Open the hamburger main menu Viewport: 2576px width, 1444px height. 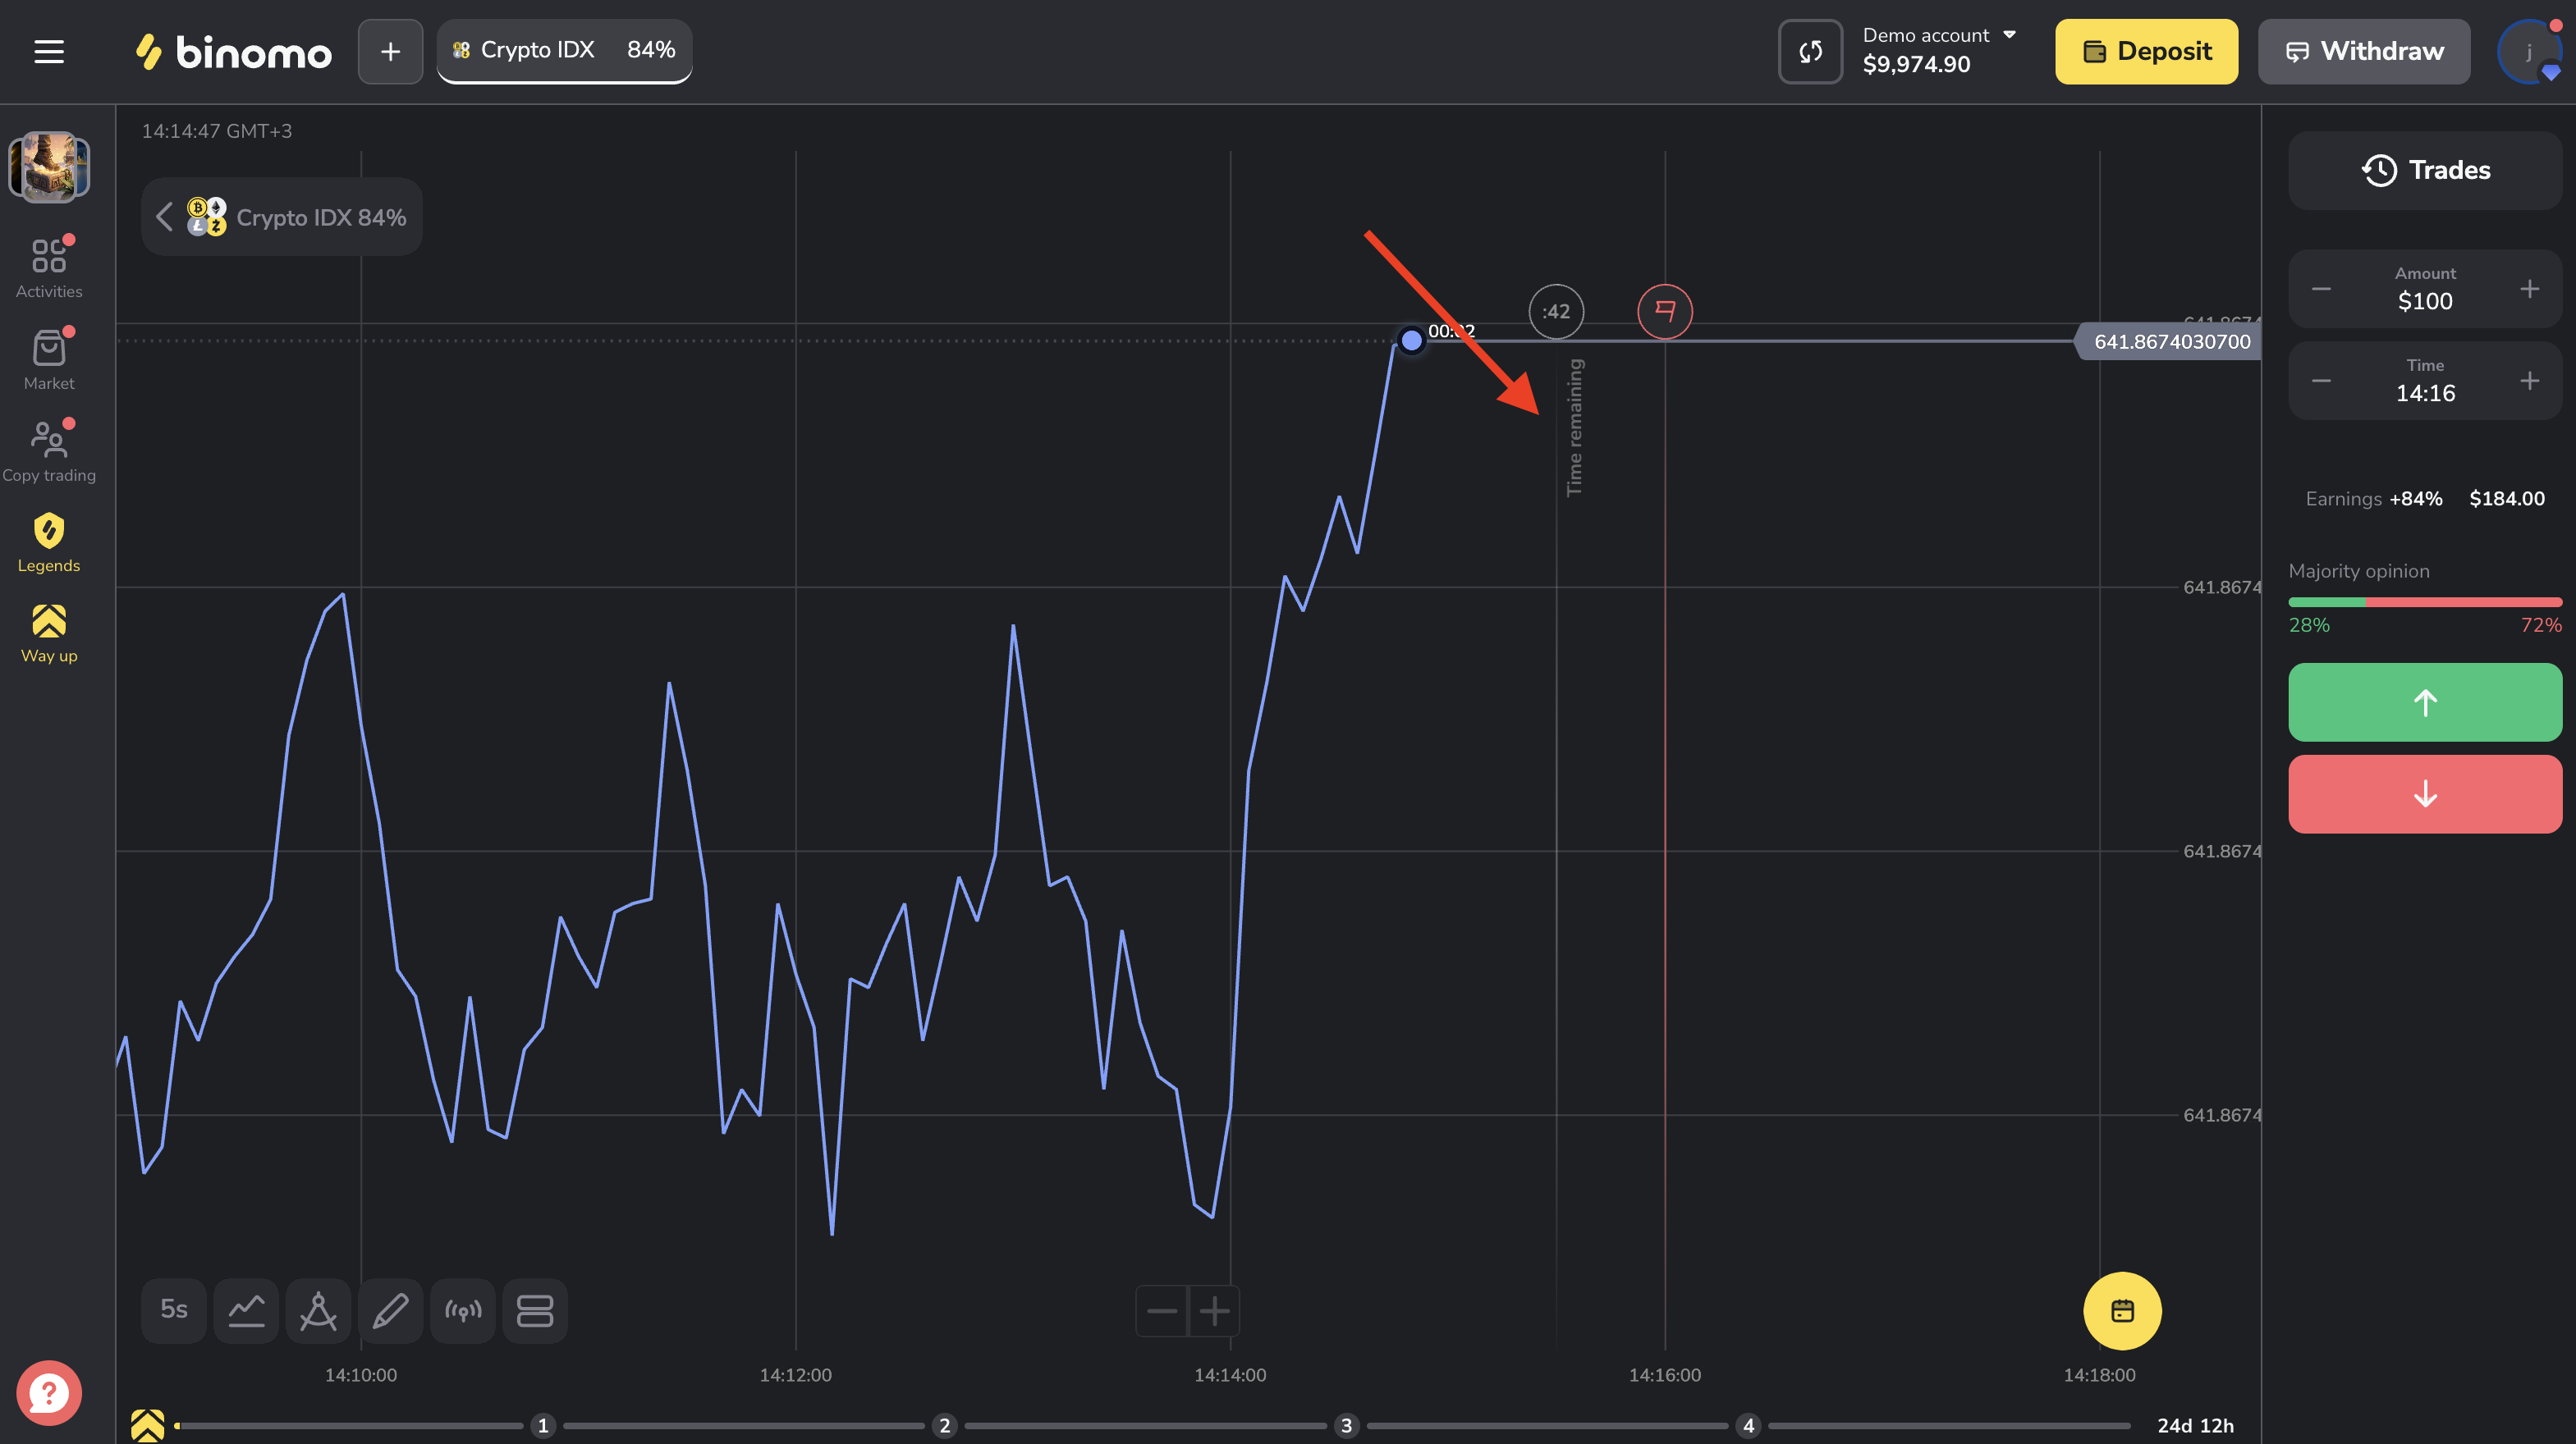(x=49, y=51)
